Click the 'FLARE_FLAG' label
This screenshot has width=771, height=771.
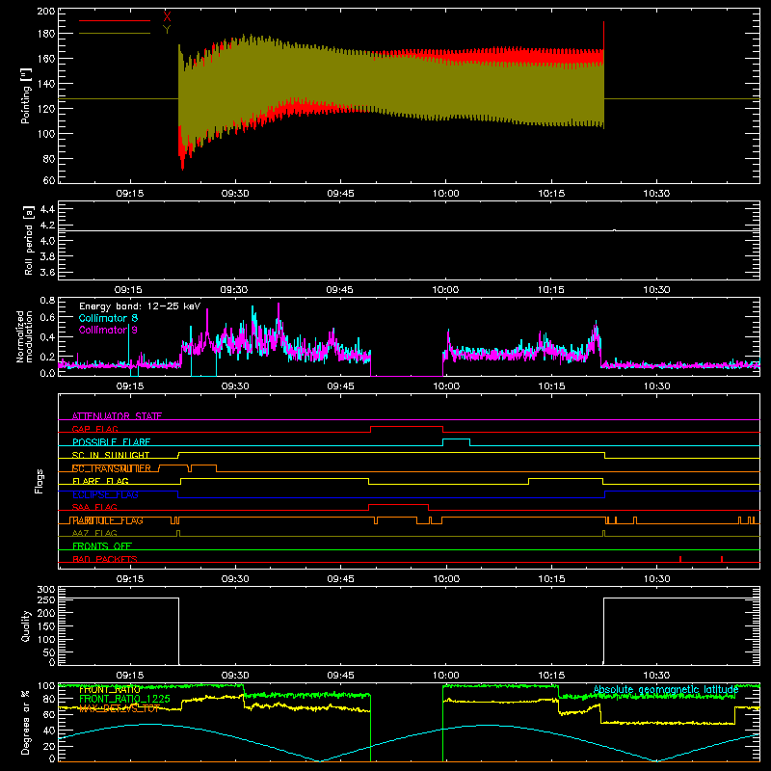(100, 481)
